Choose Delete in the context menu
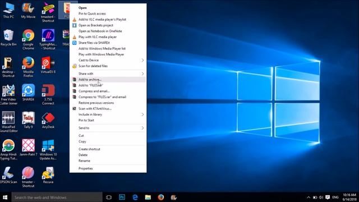 108,155
